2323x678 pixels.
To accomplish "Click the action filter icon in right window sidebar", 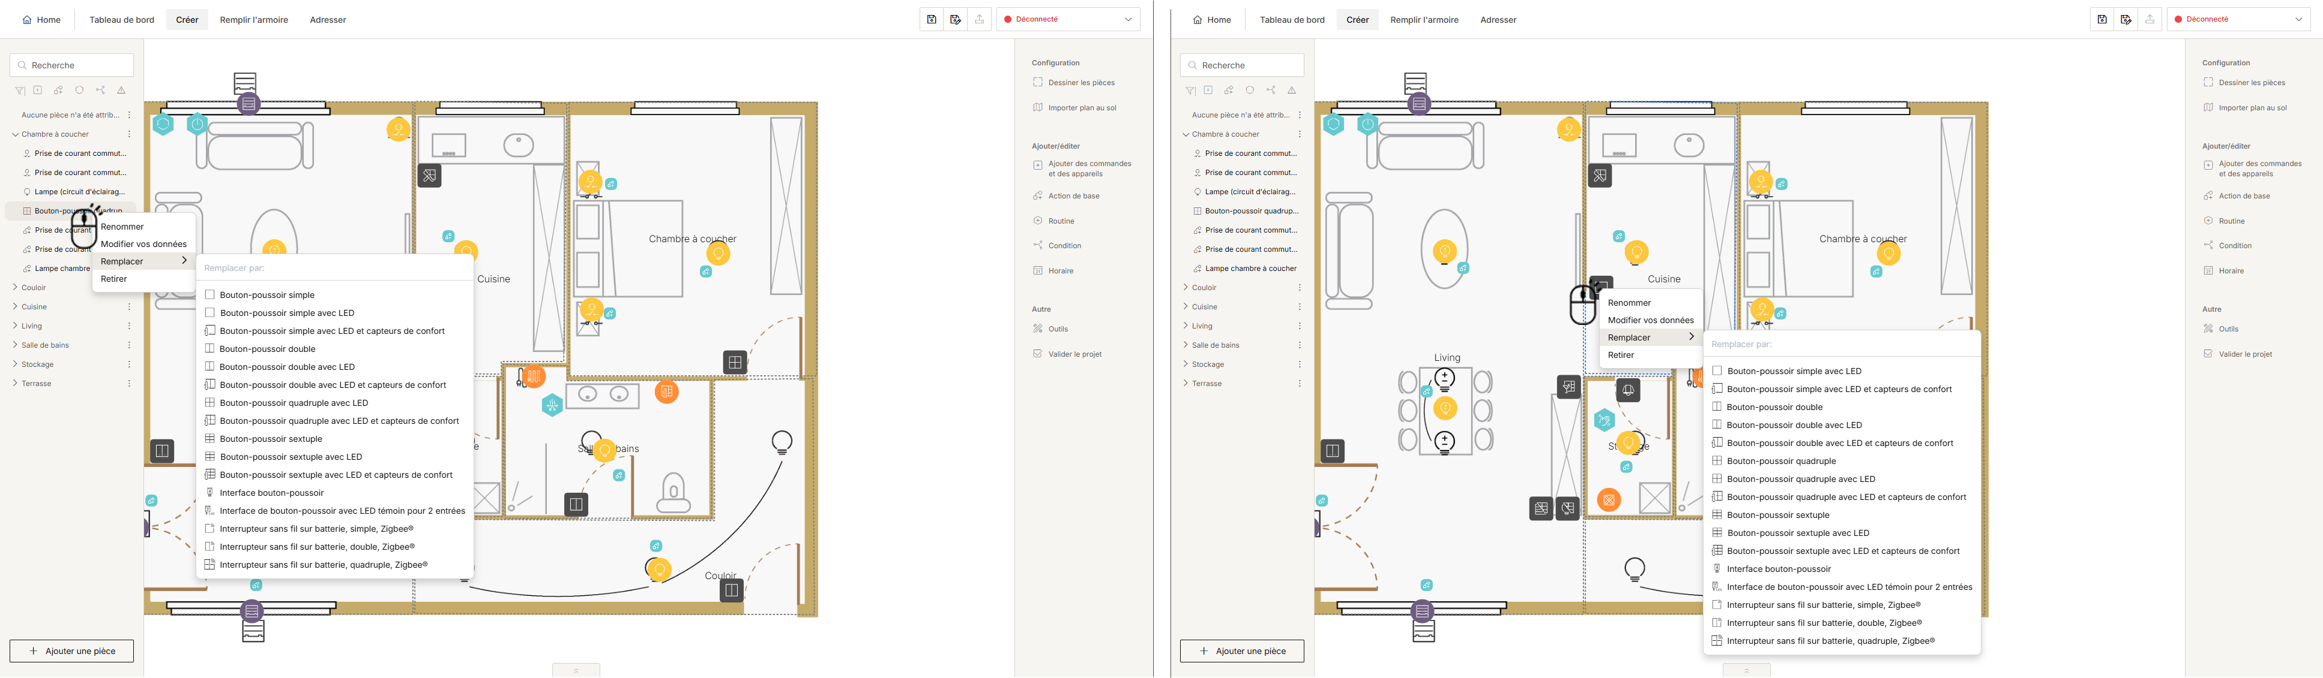I will point(1229,90).
